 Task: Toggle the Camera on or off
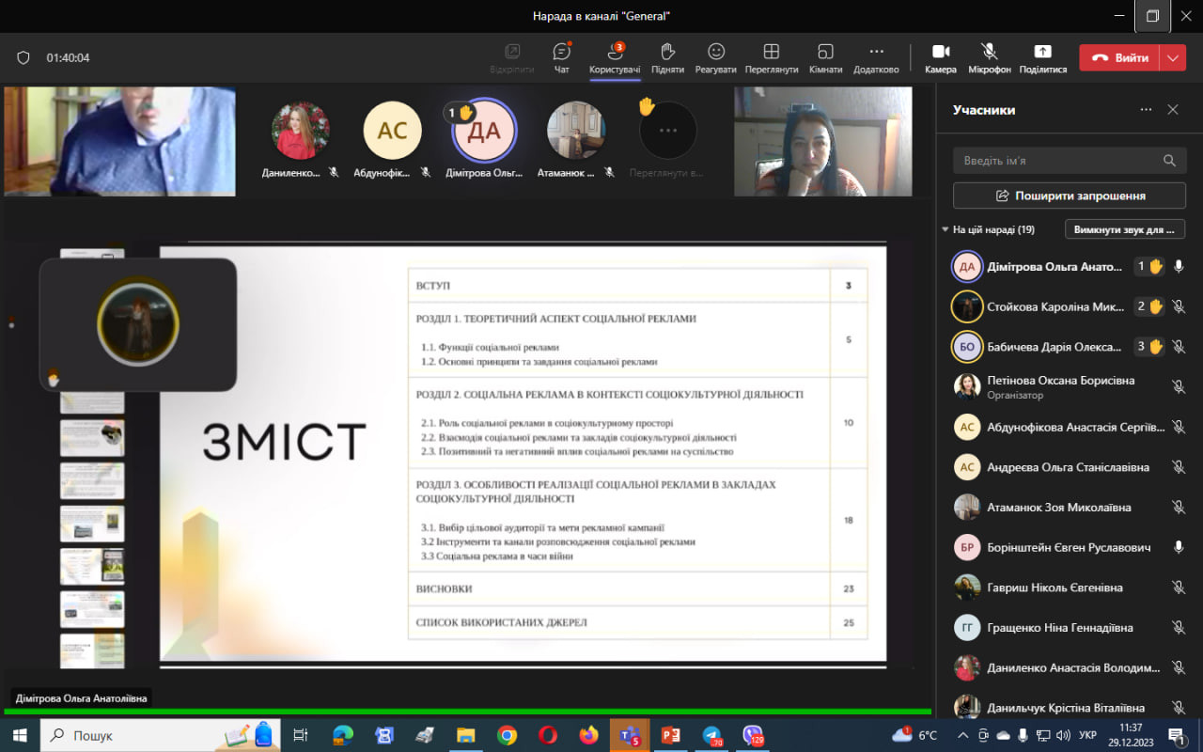940,52
